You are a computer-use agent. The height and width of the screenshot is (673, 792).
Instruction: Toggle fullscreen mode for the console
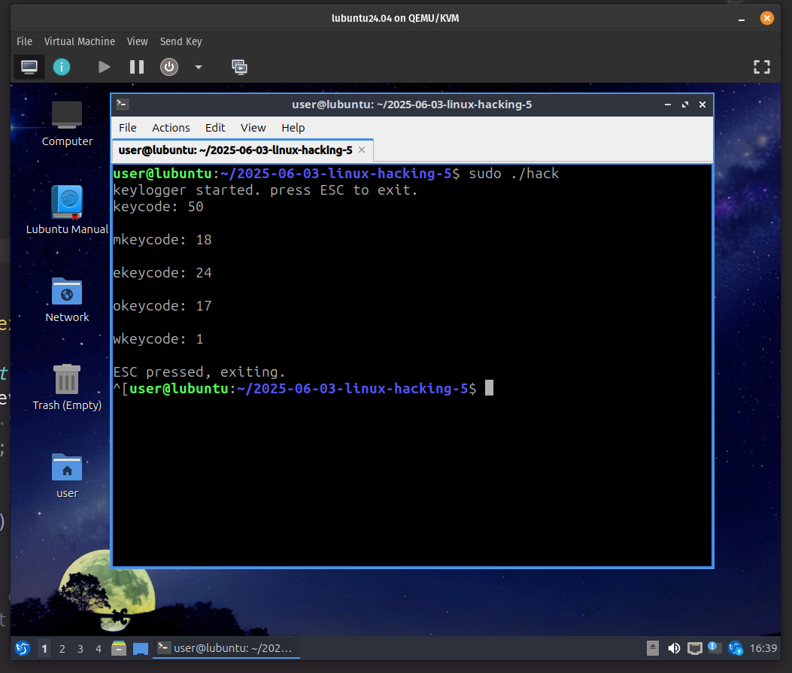tap(761, 67)
